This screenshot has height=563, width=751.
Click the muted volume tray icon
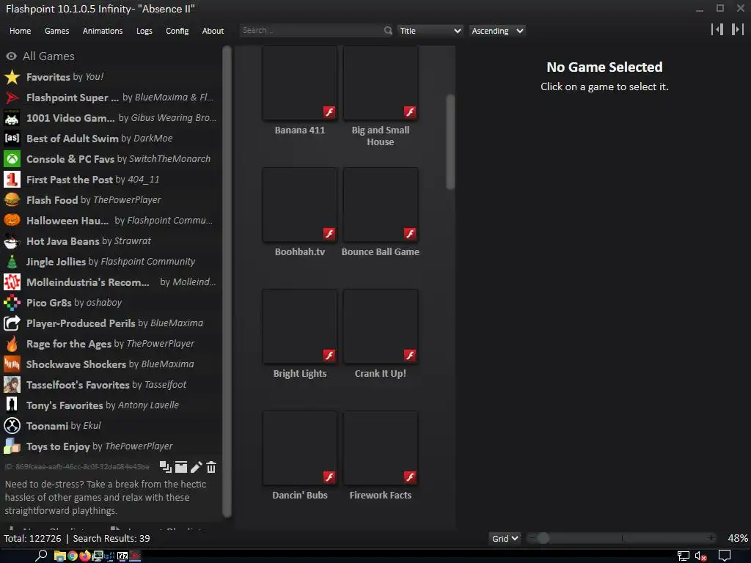[700, 556]
